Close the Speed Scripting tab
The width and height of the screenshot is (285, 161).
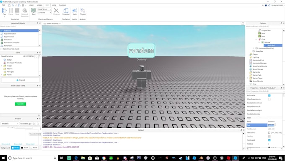pos(60,24)
